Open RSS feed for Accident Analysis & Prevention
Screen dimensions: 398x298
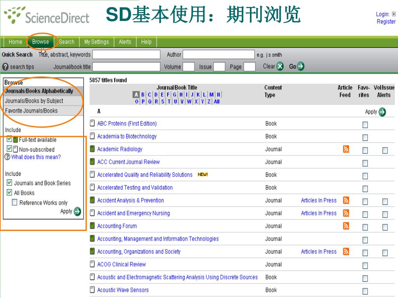pos(346,200)
